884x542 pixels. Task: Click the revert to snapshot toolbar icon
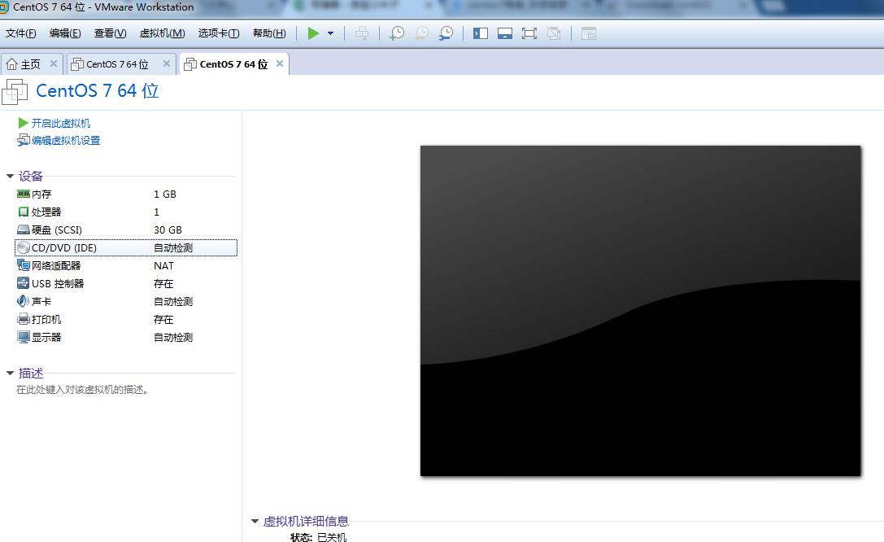(421, 33)
